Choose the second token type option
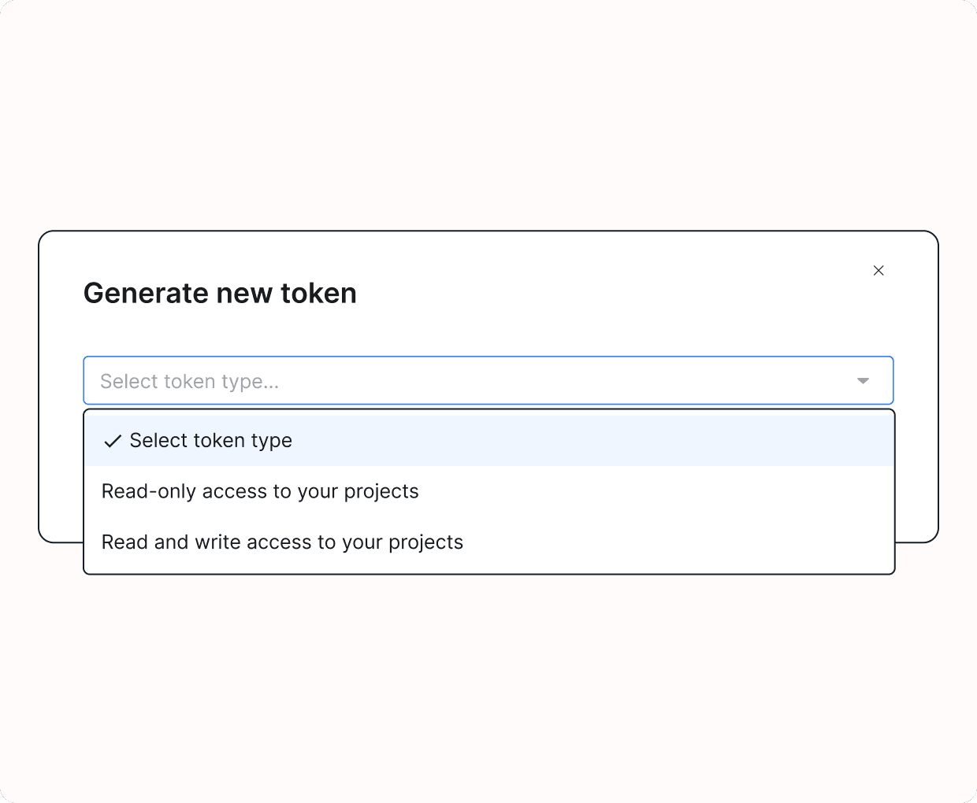Screen dimensions: 977x803 pyautogui.click(x=260, y=491)
